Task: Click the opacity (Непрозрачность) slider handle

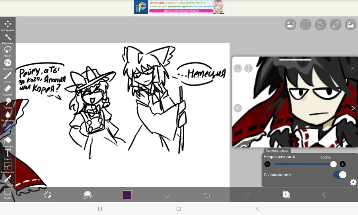Action: (333, 164)
